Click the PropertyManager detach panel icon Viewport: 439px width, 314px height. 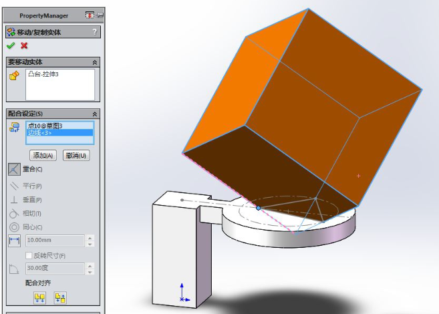(x=90, y=15)
